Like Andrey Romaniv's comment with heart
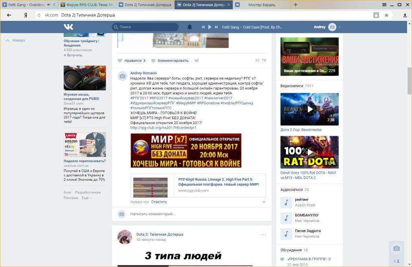 click(x=264, y=202)
